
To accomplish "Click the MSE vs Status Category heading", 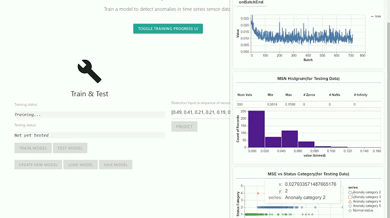I will coord(308,174).
